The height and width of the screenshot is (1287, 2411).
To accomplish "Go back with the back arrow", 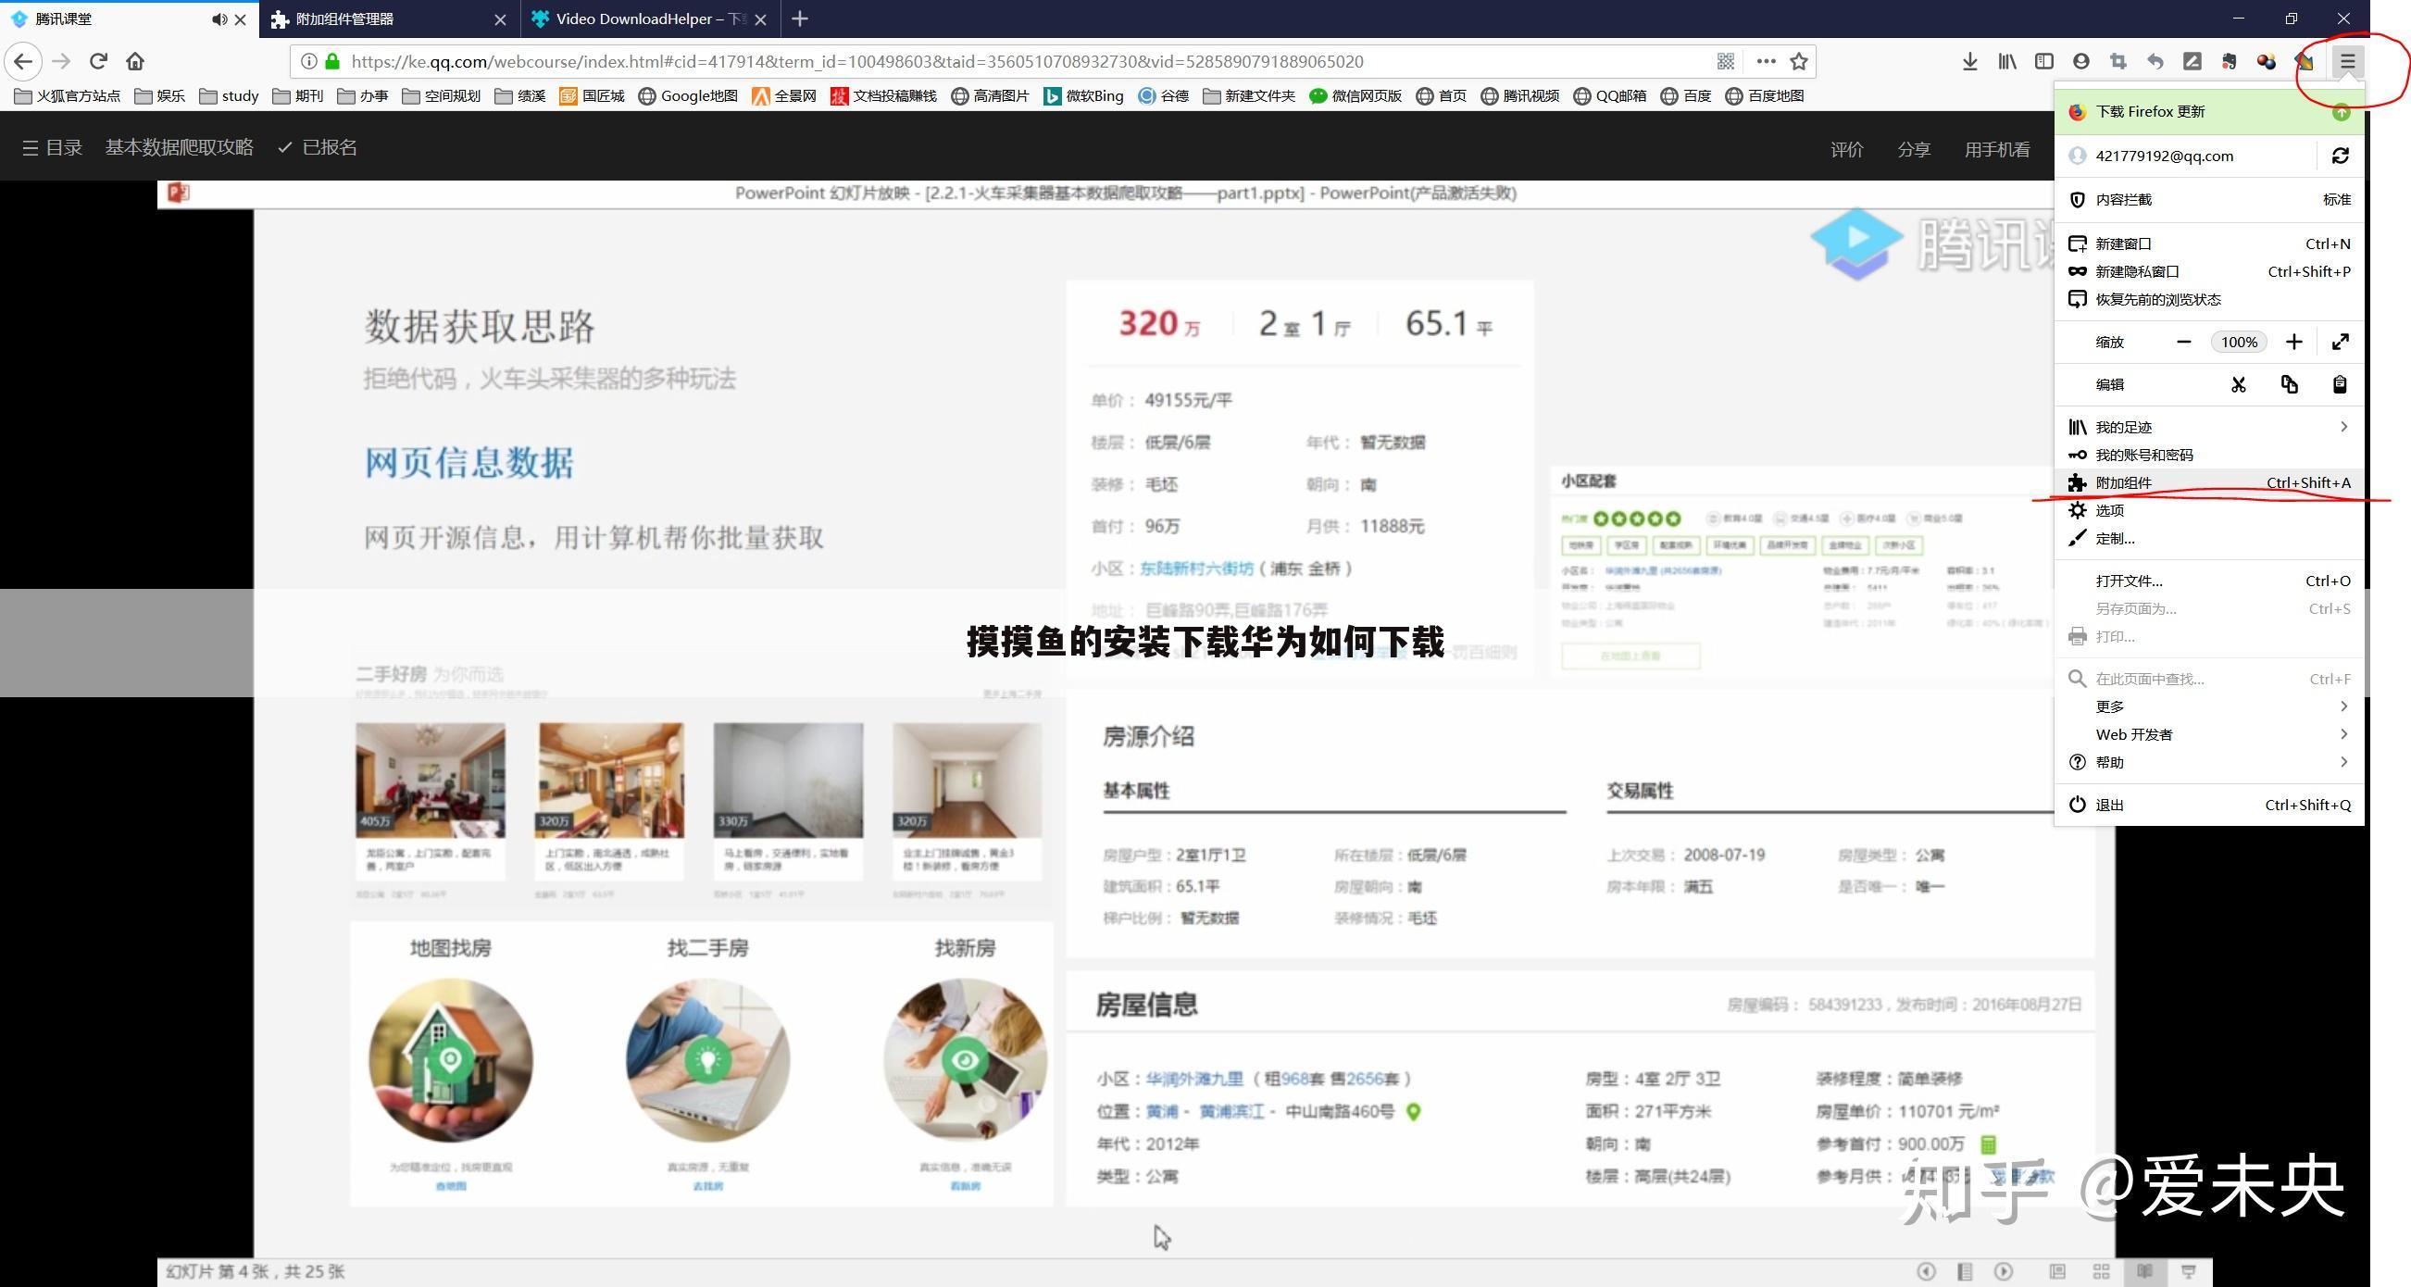I will (23, 62).
